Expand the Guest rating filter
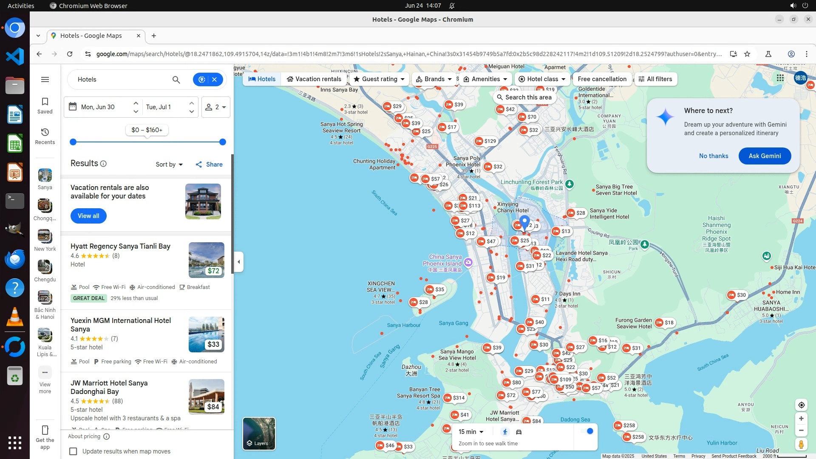Image resolution: width=816 pixels, height=459 pixels. (x=379, y=79)
